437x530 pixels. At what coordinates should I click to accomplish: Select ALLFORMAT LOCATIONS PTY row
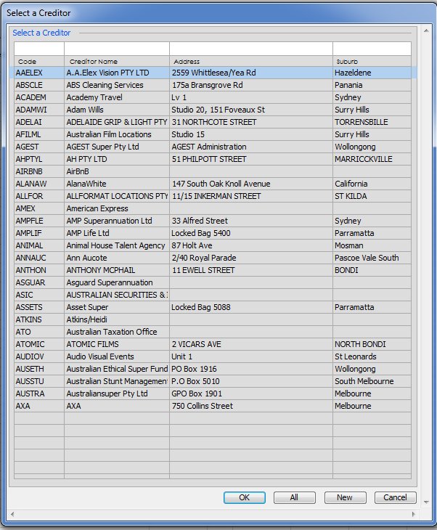213,196
